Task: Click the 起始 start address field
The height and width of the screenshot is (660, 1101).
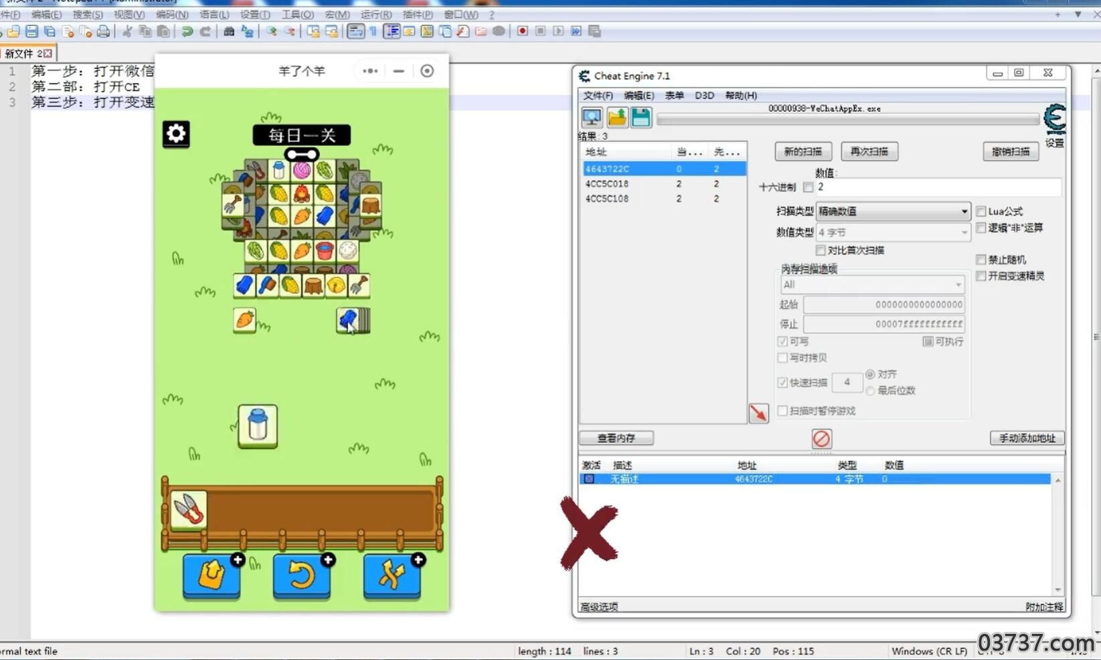Action: [x=883, y=305]
